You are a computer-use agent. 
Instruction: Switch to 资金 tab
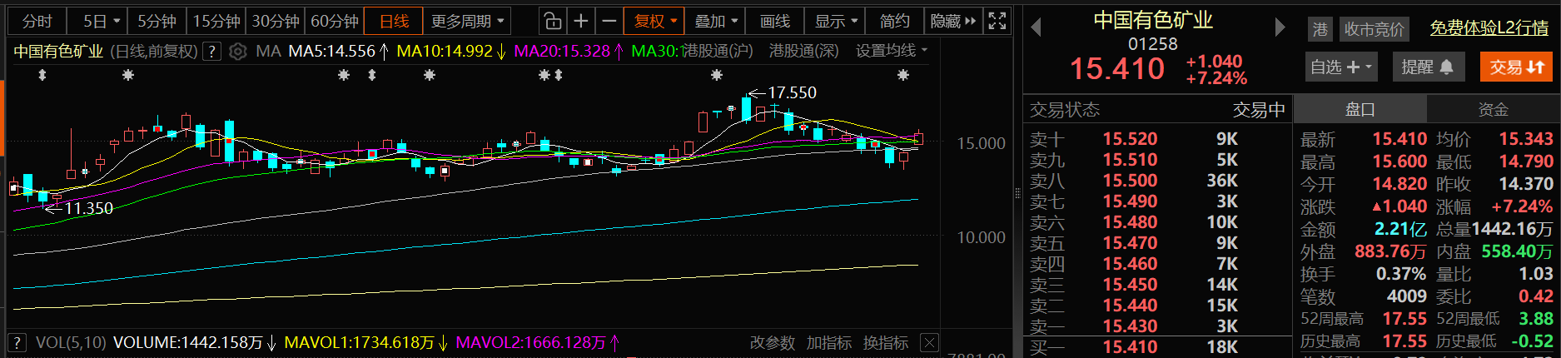(x=1494, y=109)
